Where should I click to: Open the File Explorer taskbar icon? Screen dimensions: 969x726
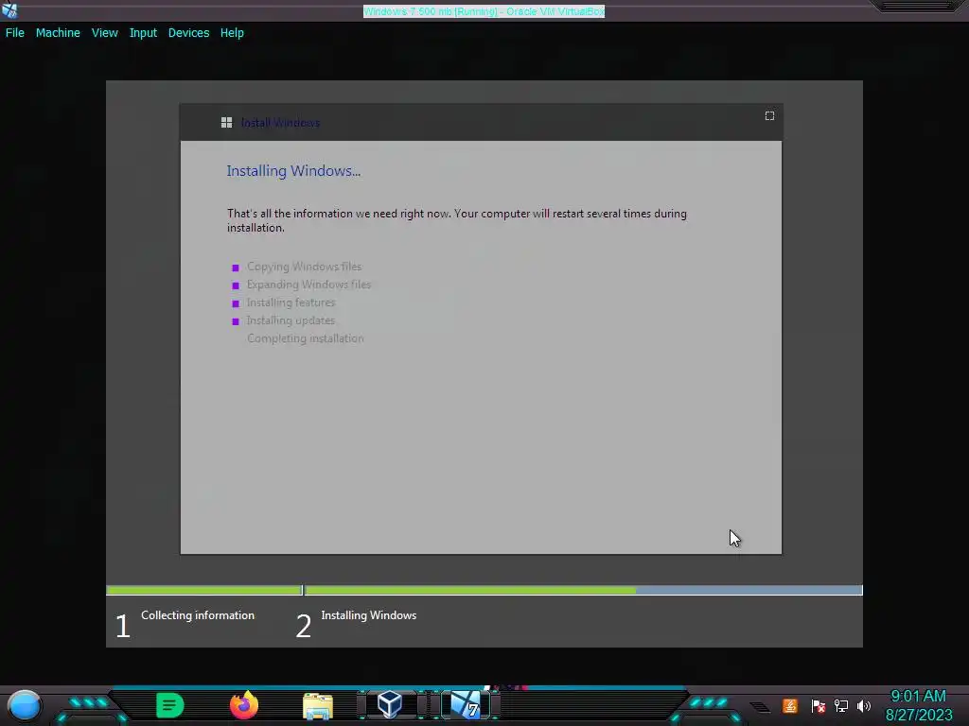pos(318,706)
